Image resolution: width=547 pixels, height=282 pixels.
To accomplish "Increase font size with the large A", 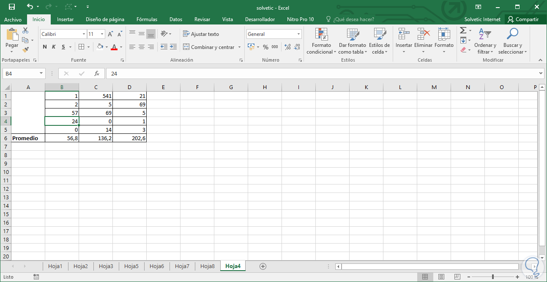I will click(110, 34).
